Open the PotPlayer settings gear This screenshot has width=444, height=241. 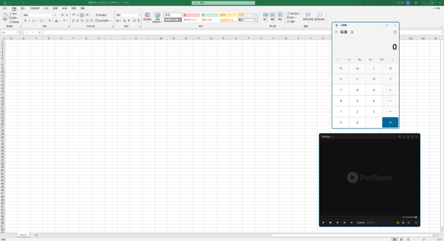pos(409,222)
